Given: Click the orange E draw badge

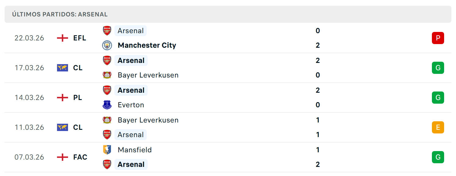Looking at the screenshot, I should [x=438, y=127].
